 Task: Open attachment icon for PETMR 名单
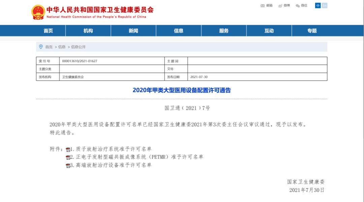pyautogui.click(x=68, y=157)
